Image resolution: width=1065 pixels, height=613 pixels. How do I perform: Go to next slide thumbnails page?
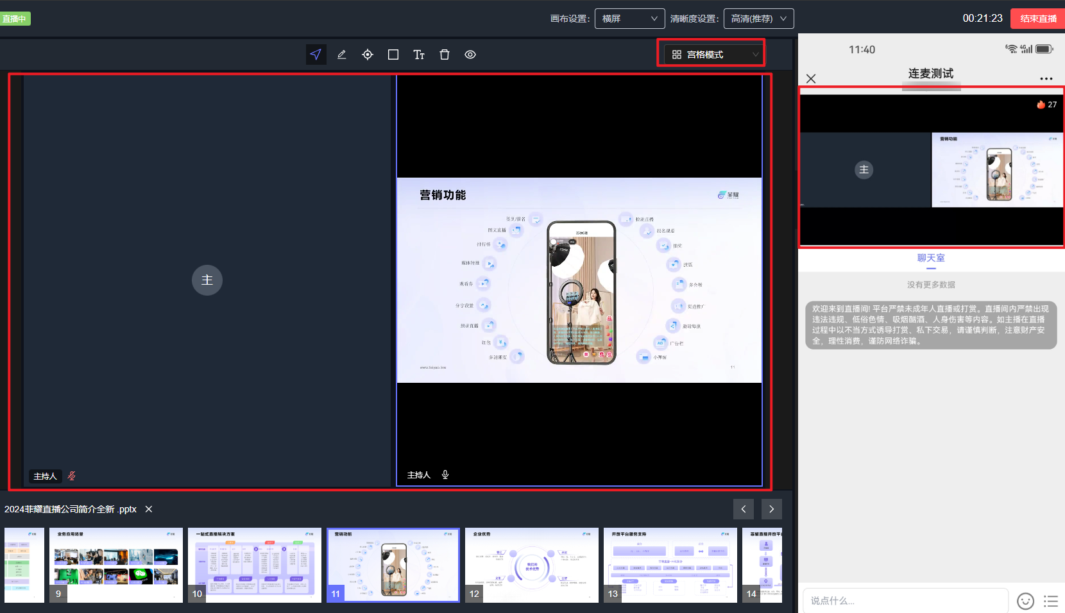(x=771, y=509)
